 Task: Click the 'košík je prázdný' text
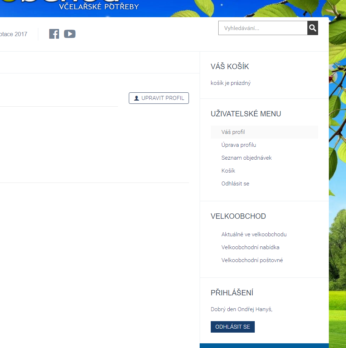pos(231,83)
